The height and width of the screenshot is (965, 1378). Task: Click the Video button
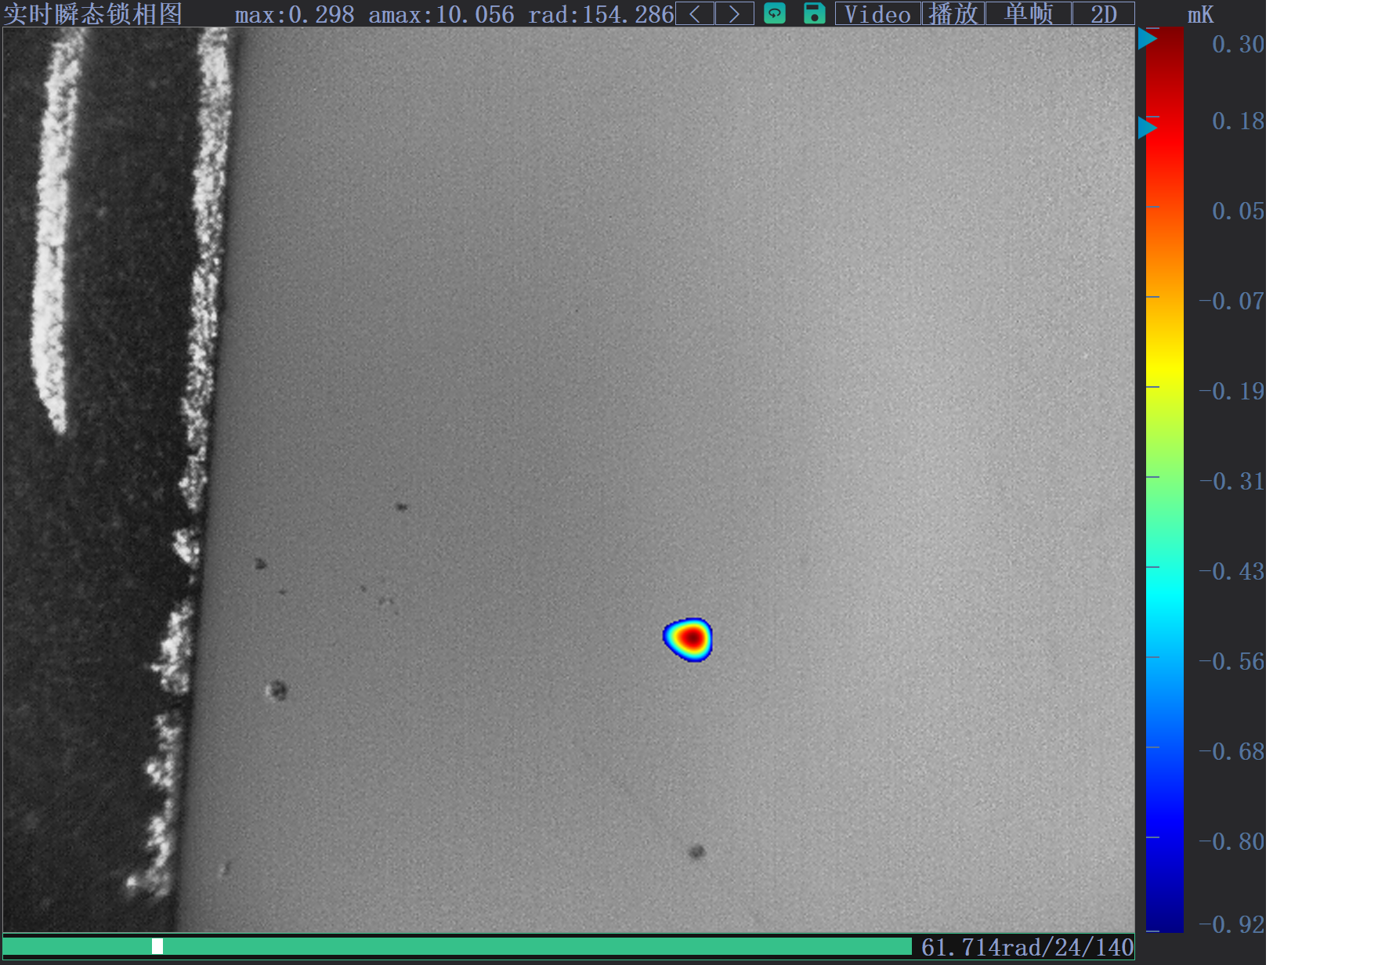point(877,13)
